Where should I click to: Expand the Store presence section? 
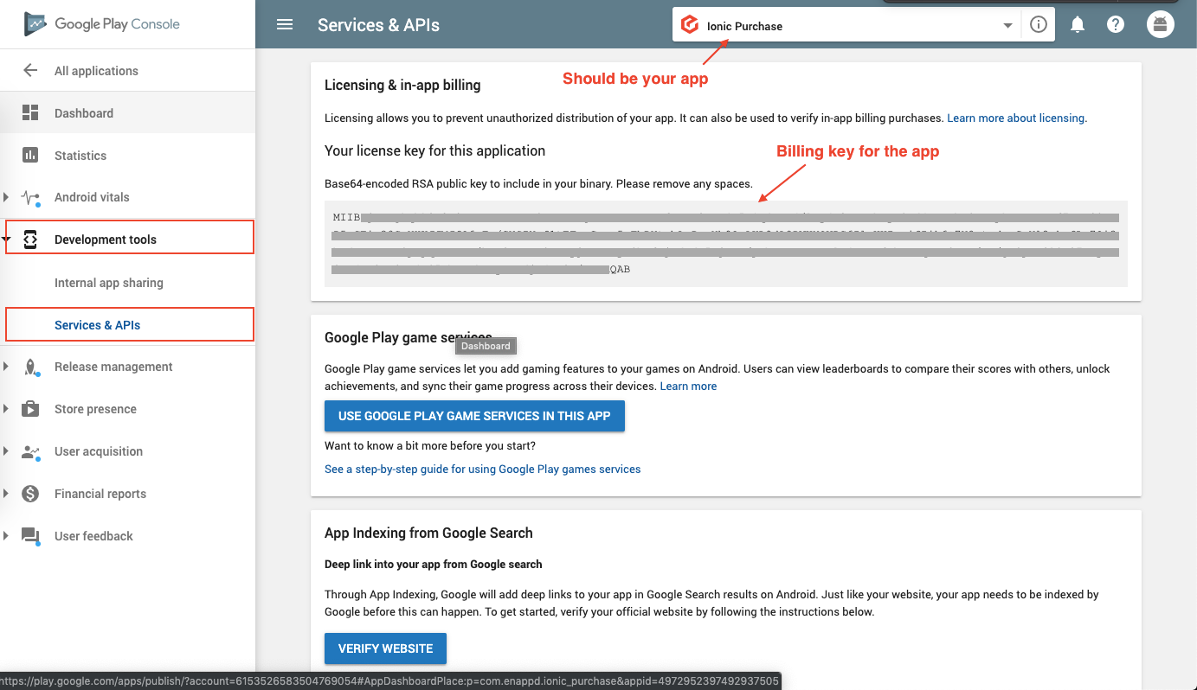click(6, 409)
